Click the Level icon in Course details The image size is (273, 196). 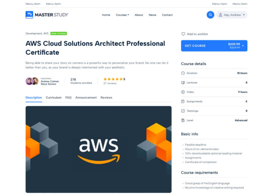tap(183, 120)
